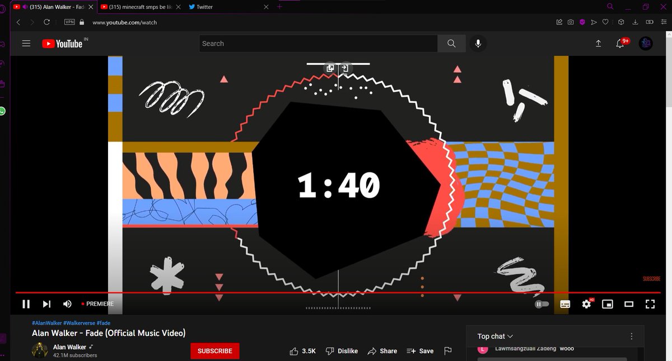The height and width of the screenshot is (361, 672).
Task: Reload the current page
Action: pyautogui.click(x=46, y=22)
